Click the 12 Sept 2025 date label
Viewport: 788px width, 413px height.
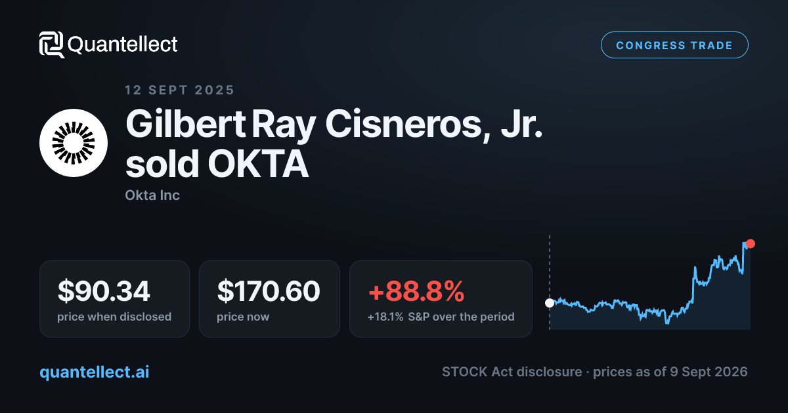click(x=179, y=90)
